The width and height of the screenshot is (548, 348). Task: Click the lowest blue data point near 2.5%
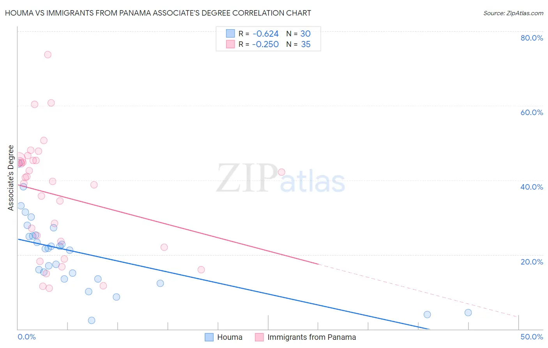tap(92, 320)
